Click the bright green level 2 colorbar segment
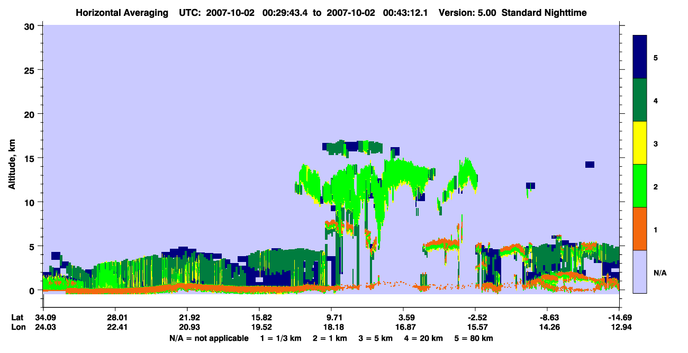Screen dimensions: 688x353 coord(640,186)
